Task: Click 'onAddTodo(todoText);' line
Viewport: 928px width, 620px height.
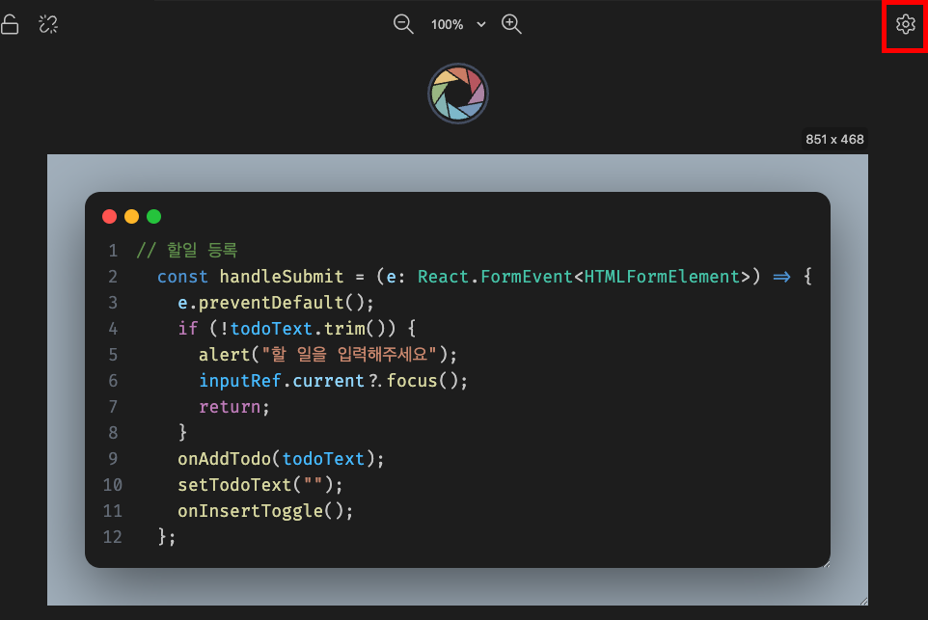Action: point(281,459)
